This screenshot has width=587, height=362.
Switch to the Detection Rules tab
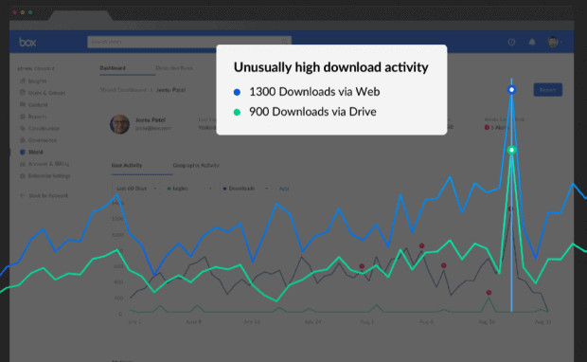174,68
